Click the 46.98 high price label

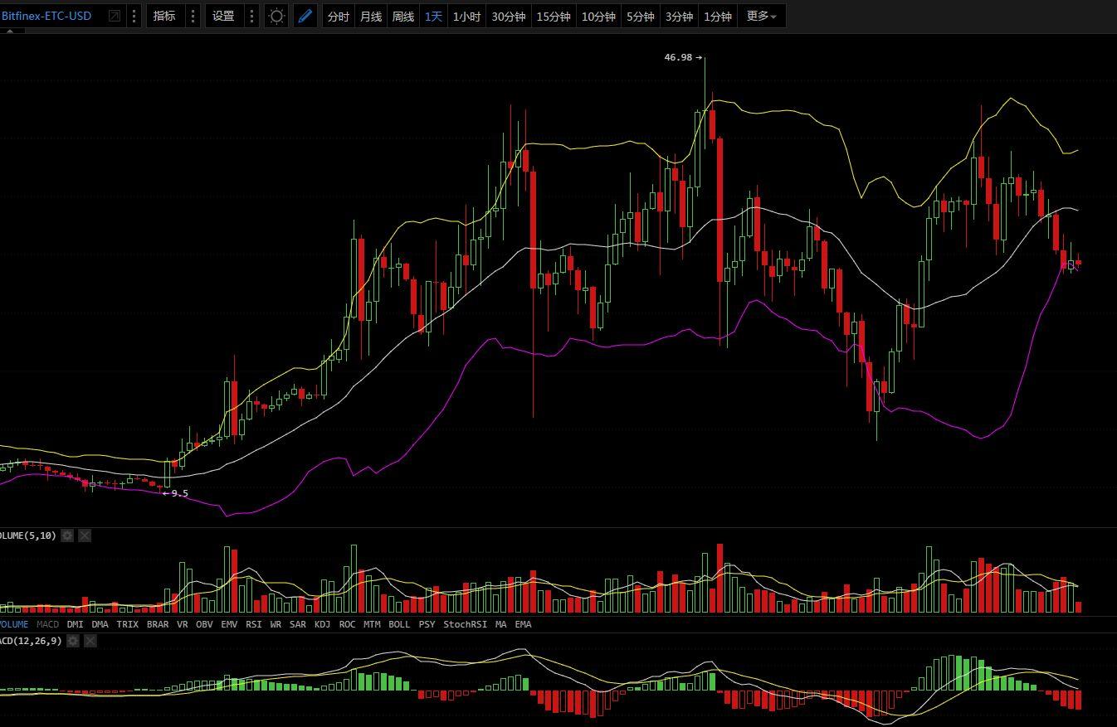678,57
